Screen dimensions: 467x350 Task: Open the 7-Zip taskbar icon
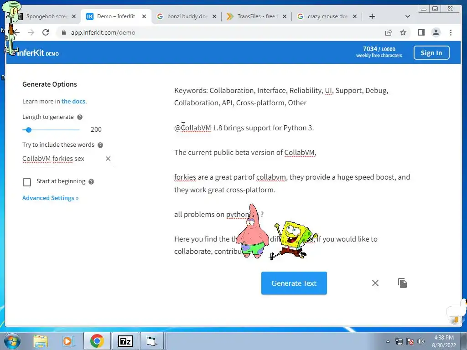pyautogui.click(x=125, y=341)
